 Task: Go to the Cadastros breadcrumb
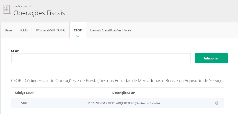pos(21,6)
